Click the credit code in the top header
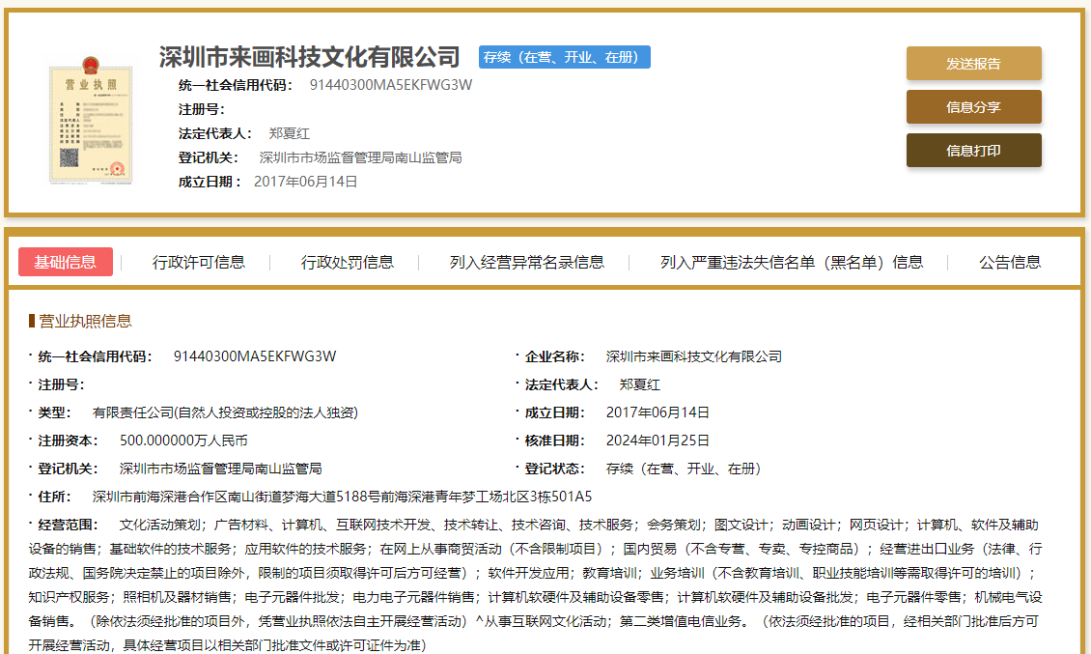1091x654 pixels. (x=391, y=85)
